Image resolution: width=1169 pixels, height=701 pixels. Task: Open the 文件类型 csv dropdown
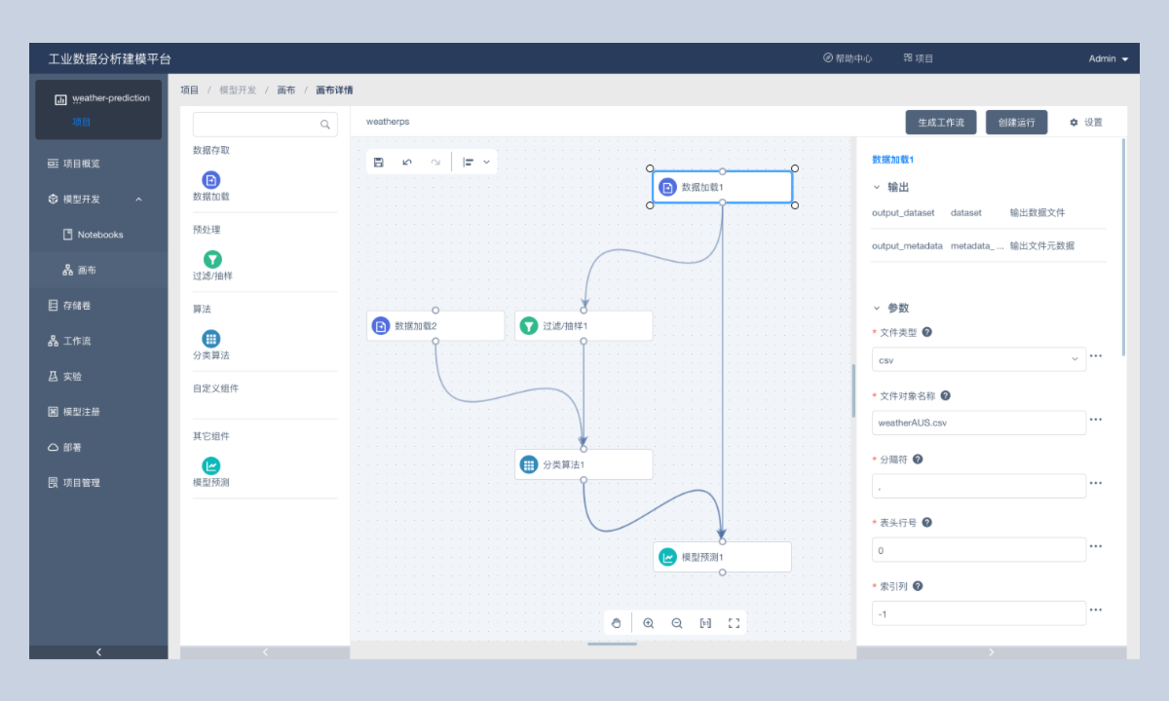[x=978, y=359]
